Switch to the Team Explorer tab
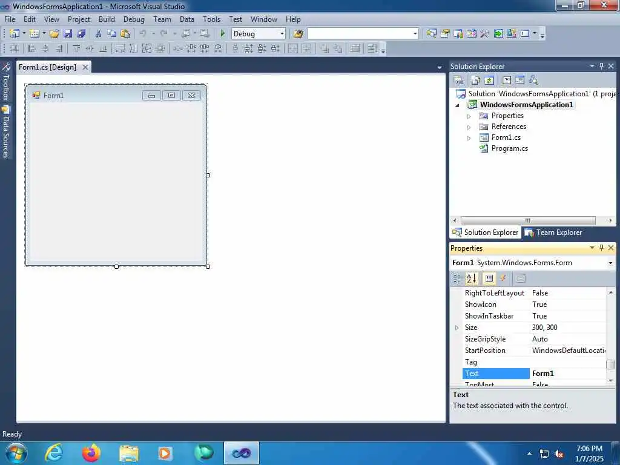Screen dimensions: 620x465 coord(553,232)
